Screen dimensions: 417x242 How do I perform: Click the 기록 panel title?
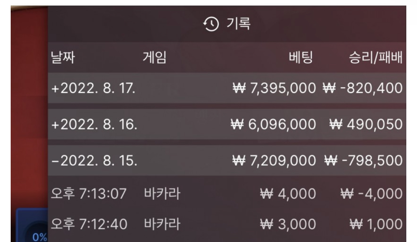coord(238,24)
